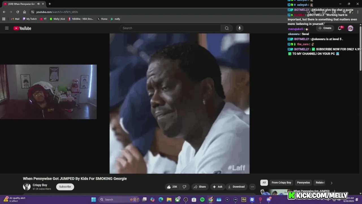Screen dimensions: 362x204
Task: Open a new browser tab
Action: click(x=50, y=4)
